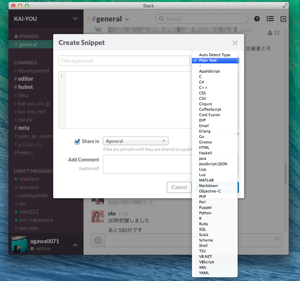300x281 pixels.
Task: Close the Create Snippet dialog
Action: pyautogui.click(x=235, y=43)
